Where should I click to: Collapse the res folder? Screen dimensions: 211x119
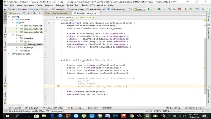(13, 35)
